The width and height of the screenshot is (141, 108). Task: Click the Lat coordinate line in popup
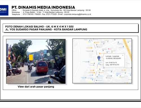point(111,63)
